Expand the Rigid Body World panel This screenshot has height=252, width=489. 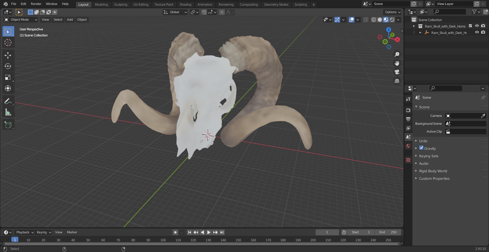pos(433,171)
